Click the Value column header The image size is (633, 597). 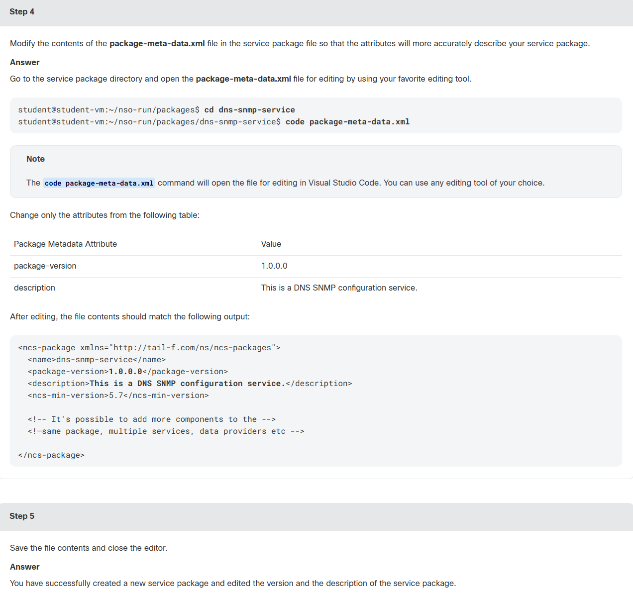point(271,244)
